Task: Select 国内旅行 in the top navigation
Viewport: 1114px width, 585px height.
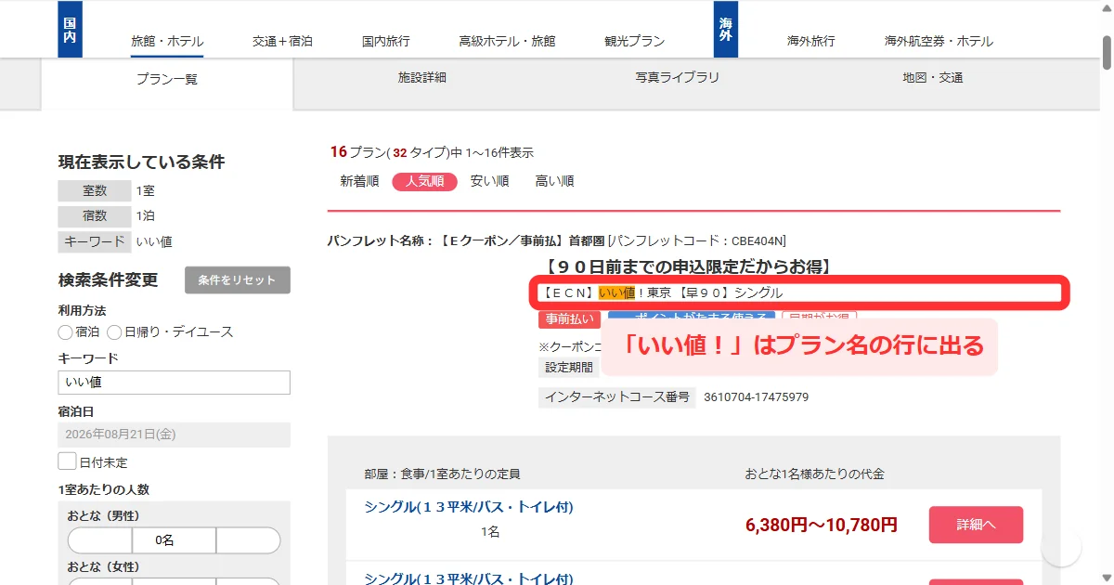Action: (386, 41)
